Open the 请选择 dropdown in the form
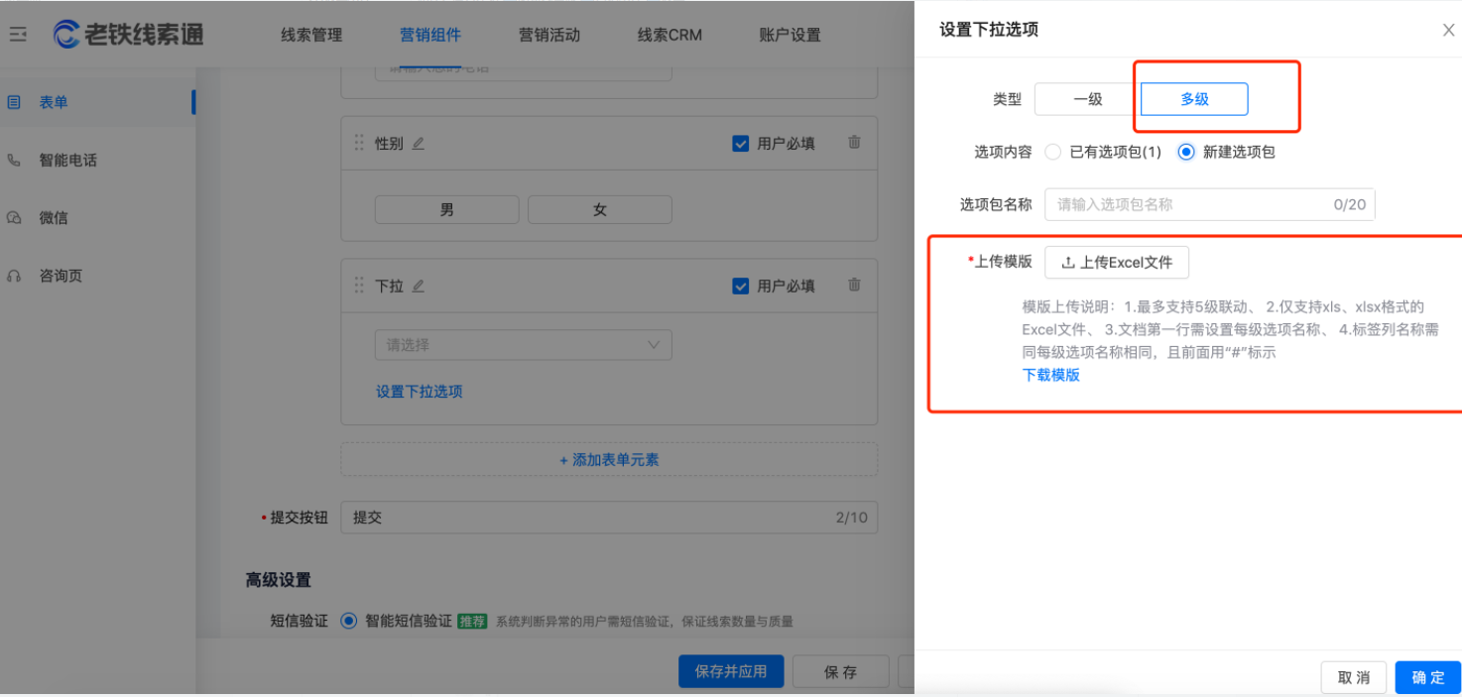Viewport: 1462px width, 697px height. pyautogui.click(x=524, y=344)
